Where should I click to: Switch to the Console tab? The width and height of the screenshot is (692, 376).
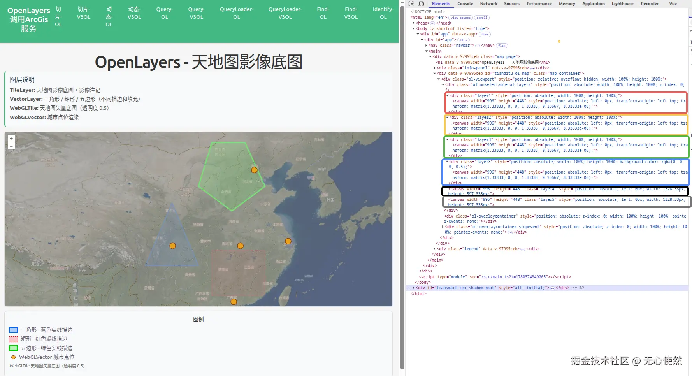465,4
